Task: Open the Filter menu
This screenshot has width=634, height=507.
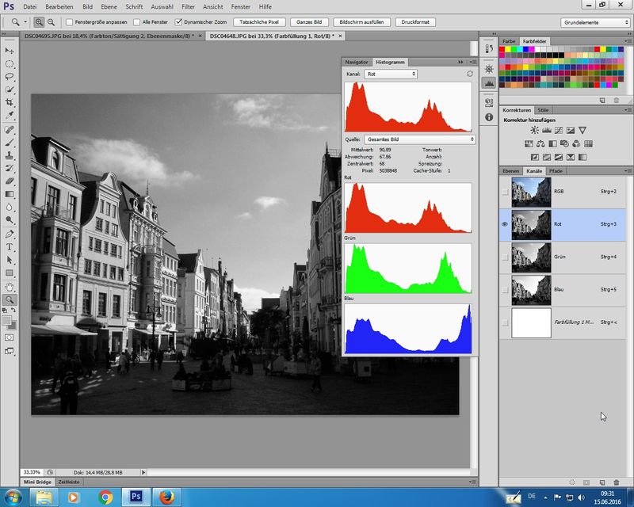Action: [x=188, y=6]
